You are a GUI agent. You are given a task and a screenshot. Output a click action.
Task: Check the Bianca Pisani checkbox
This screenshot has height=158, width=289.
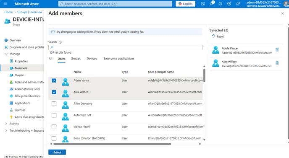click(x=54, y=127)
